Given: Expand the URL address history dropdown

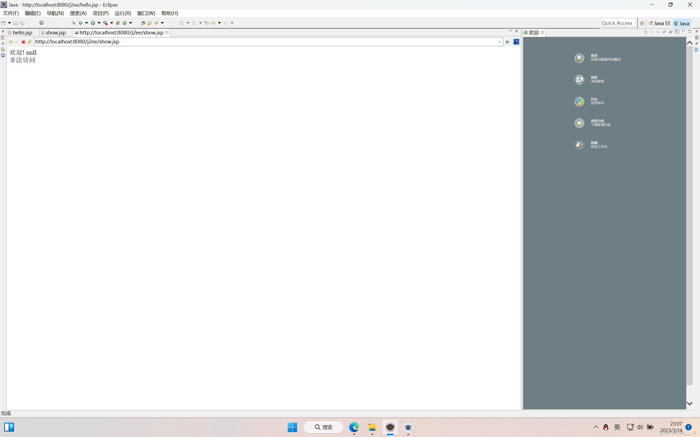Looking at the screenshot, I should pos(500,42).
